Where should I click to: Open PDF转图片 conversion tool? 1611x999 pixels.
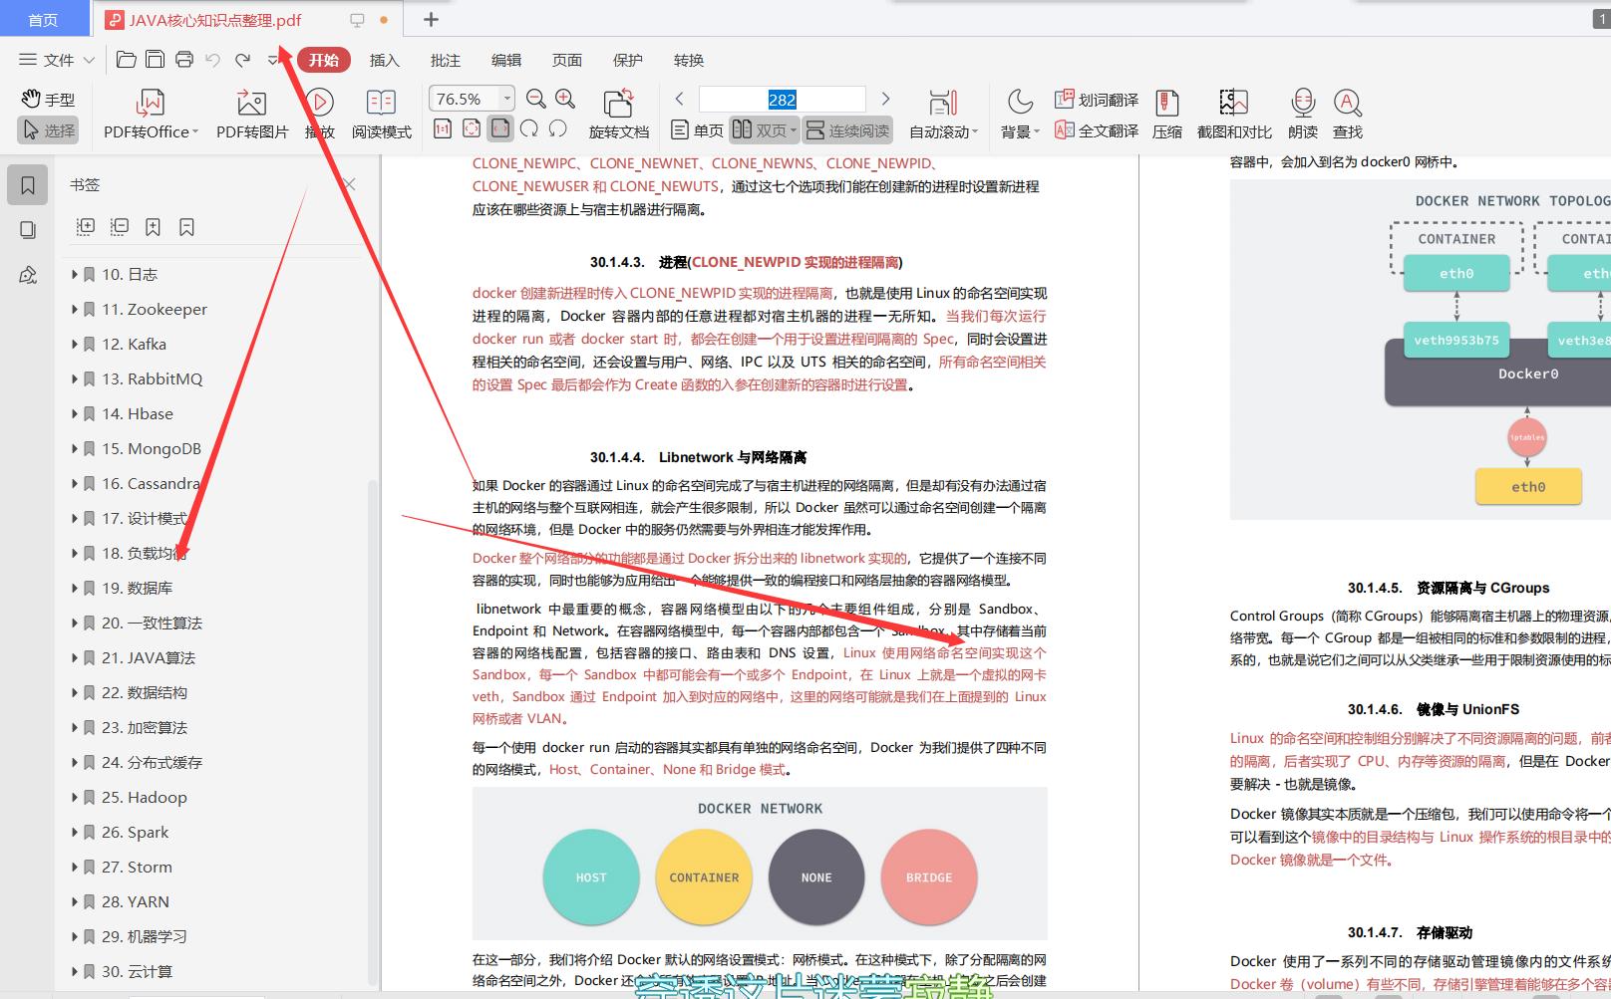[x=250, y=112]
